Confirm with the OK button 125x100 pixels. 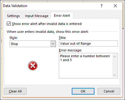pyautogui.click(x=83, y=91)
